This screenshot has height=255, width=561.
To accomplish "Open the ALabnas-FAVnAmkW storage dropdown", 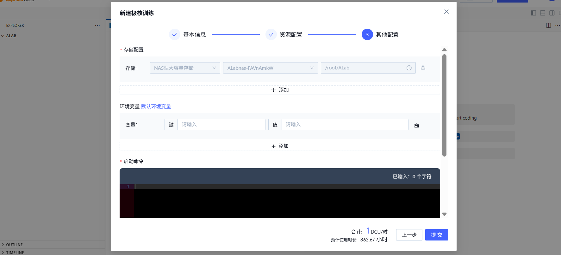I will [270, 68].
